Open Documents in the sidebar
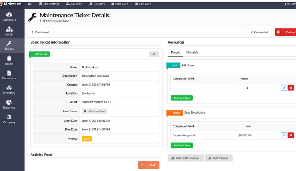Image resolution: width=296 pixels, height=171 pixels. [x=9, y=75]
